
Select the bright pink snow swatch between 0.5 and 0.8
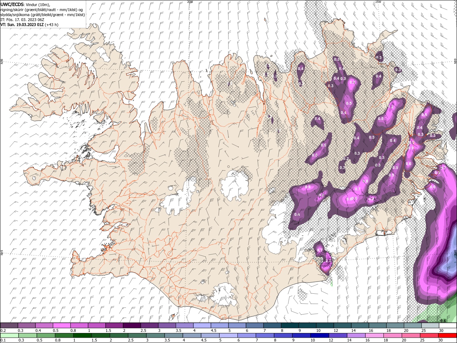61,325
